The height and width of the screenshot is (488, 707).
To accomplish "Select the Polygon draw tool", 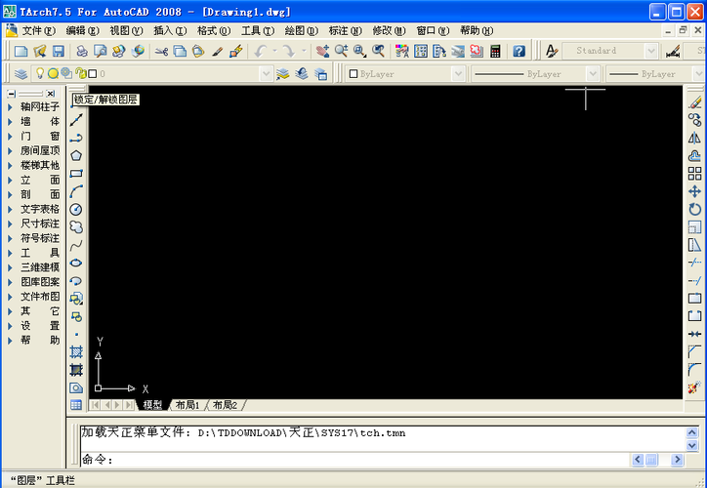I will click(x=76, y=155).
